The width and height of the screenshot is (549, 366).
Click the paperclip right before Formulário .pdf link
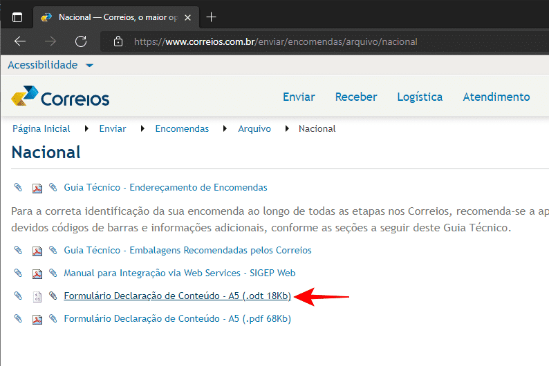pos(53,318)
